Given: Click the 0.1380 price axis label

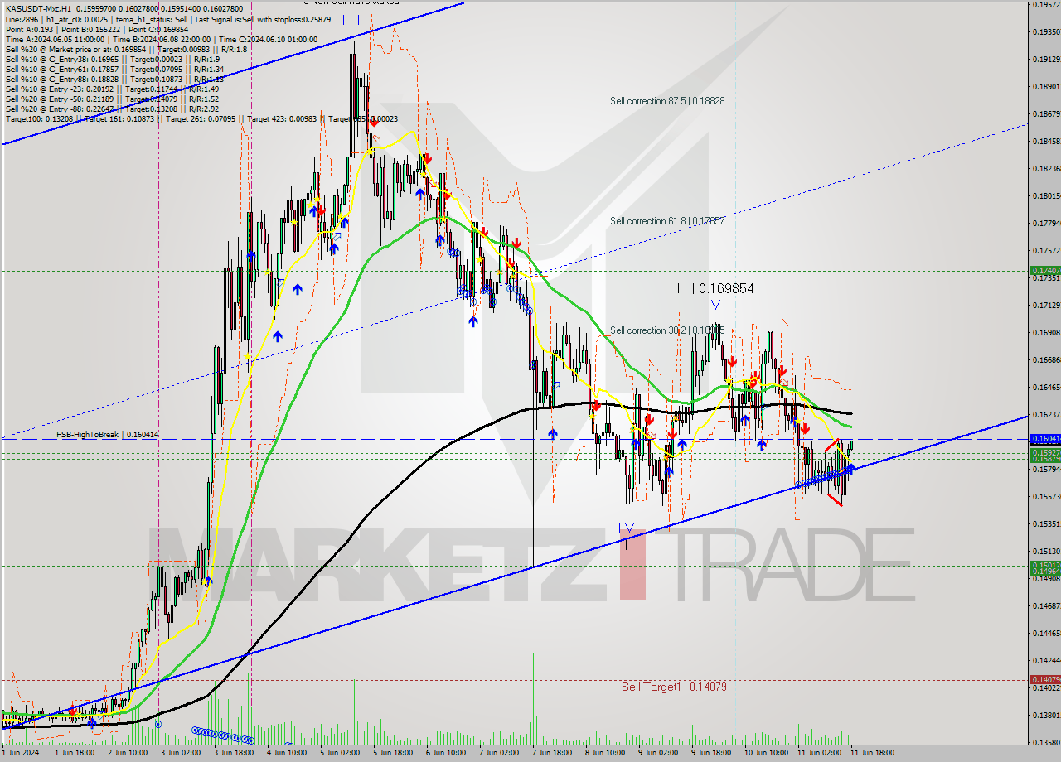Looking at the screenshot, I should click(1047, 716).
